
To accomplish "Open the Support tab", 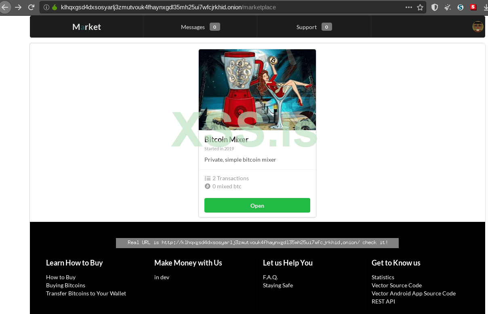I will click(x=314, y=27).
